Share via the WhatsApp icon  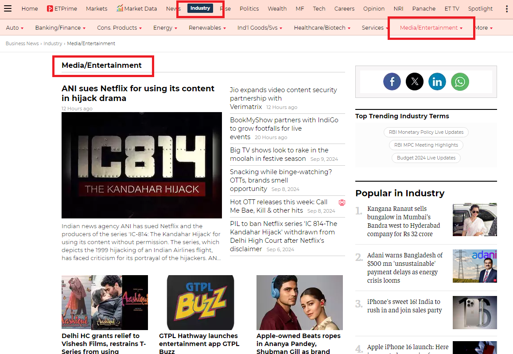(x=460, y=82)
